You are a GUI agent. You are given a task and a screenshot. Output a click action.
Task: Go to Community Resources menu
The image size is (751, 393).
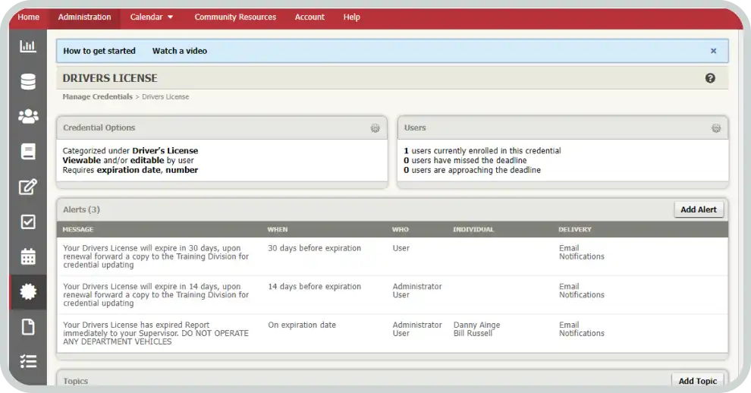coord(235,17)
